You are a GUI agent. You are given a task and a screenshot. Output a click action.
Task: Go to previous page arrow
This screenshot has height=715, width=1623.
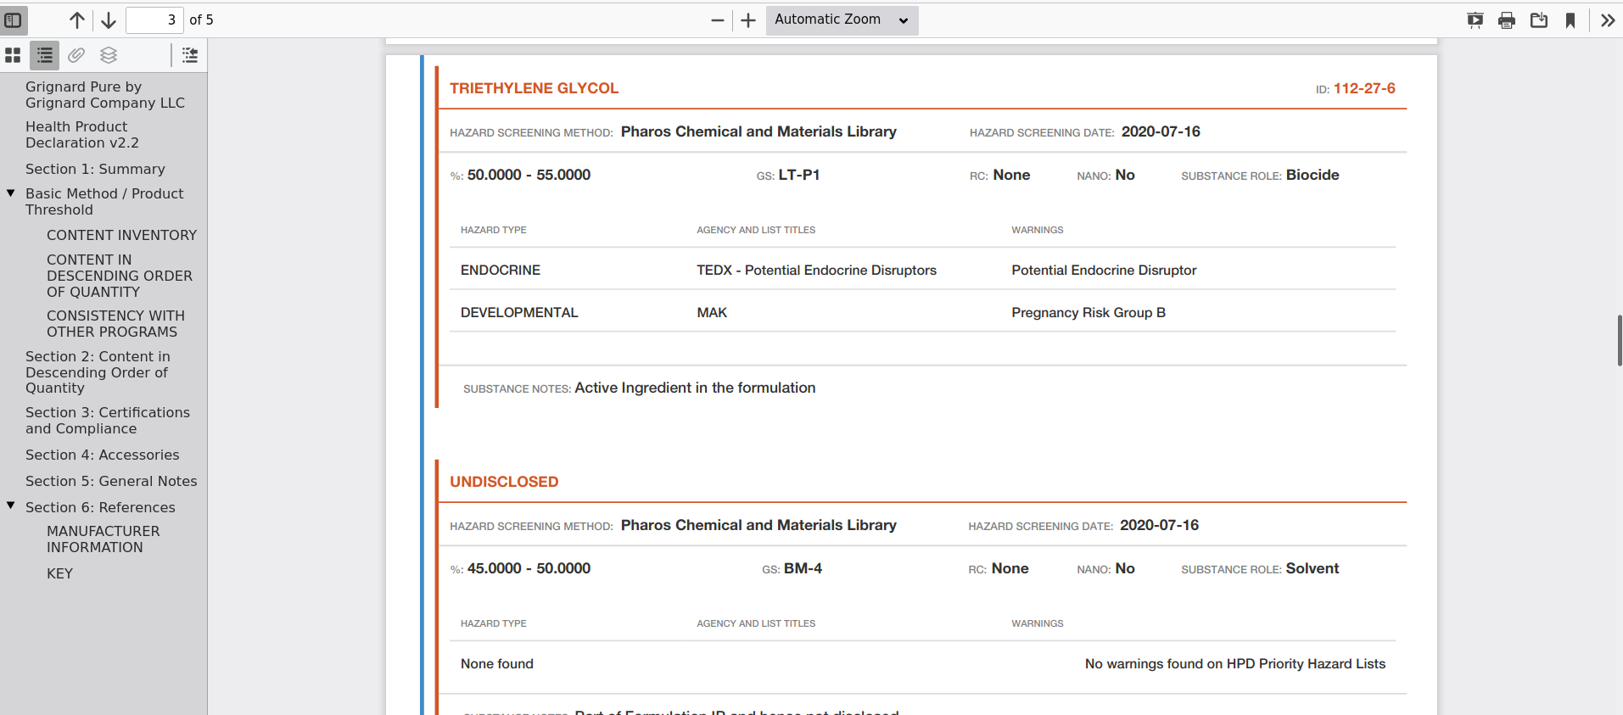(77, 20)
